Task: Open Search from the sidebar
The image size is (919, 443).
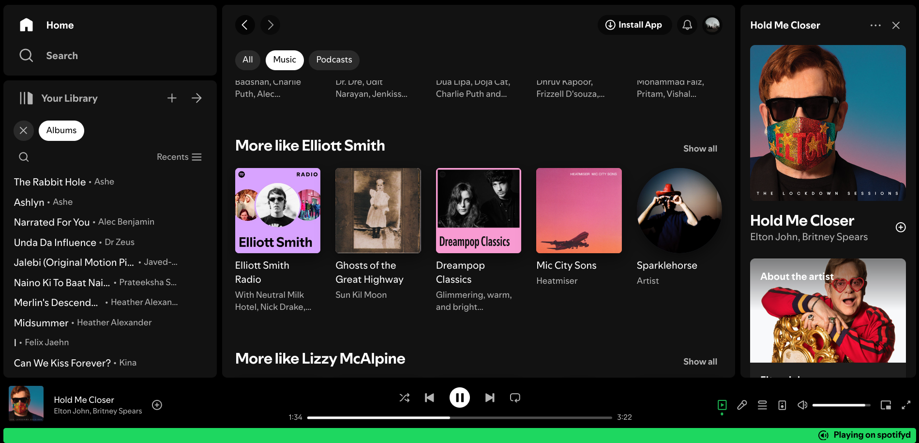Action: pos(48,56)
